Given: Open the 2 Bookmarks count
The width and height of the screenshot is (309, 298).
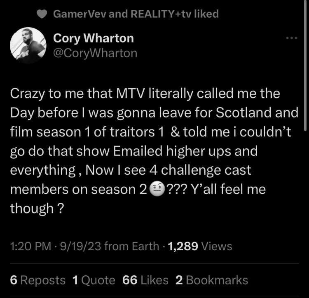Looking at the screenshot, I should pos(212,280).
